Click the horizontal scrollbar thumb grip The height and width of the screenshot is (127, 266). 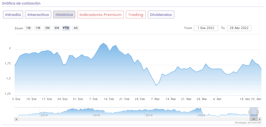pos(254,119)
